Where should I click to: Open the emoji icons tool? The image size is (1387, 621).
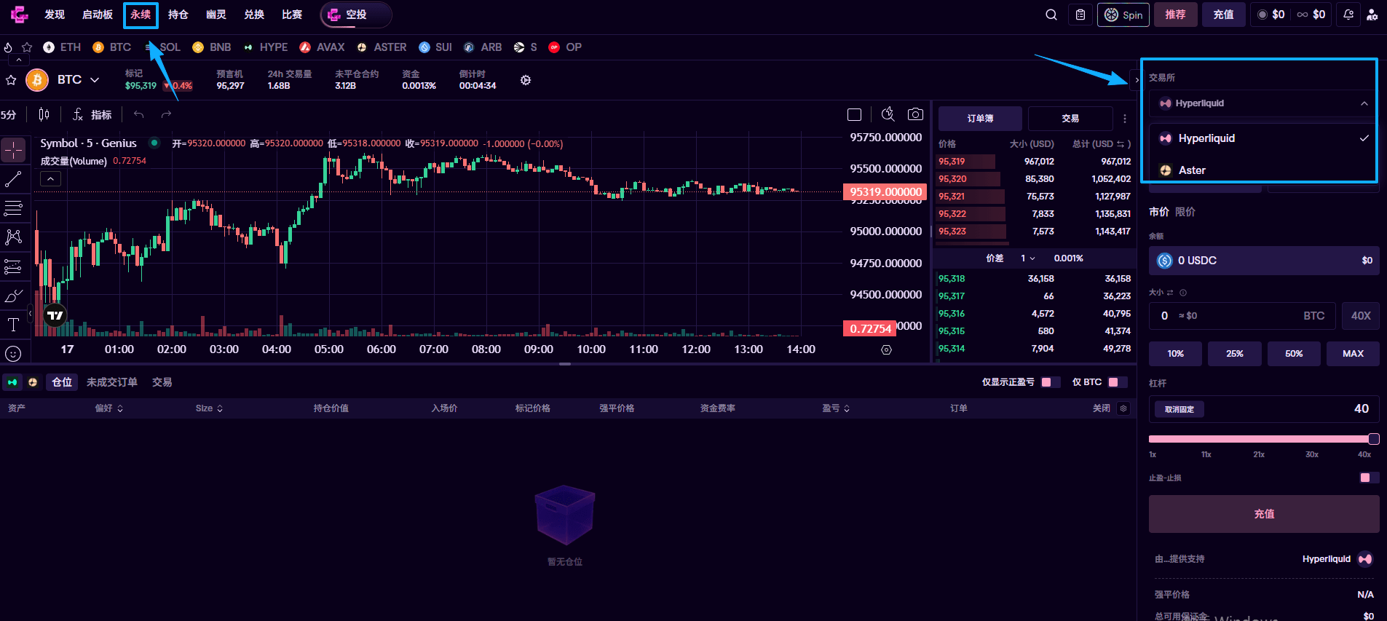pyautogui.click(x=13, y=354)
